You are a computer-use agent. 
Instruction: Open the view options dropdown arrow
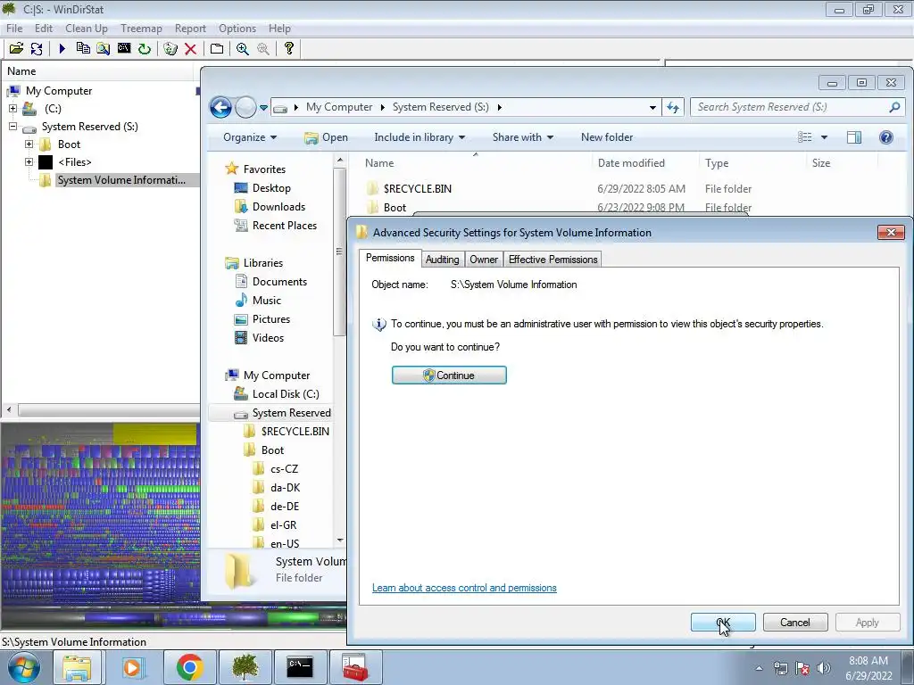click(x=824, y=137)
